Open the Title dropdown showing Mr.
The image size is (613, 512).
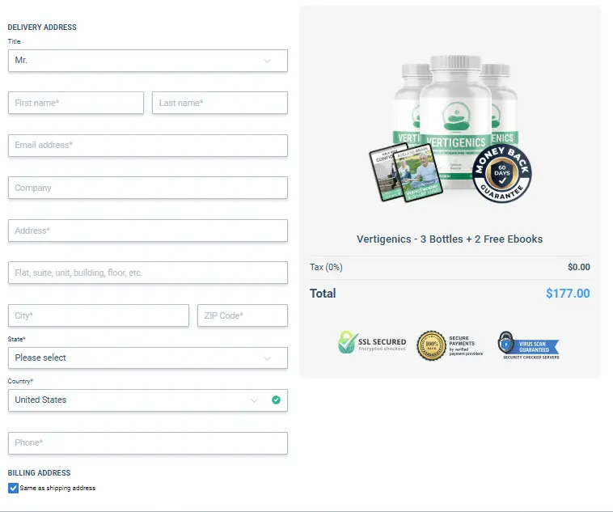click(x=148, y=61)
